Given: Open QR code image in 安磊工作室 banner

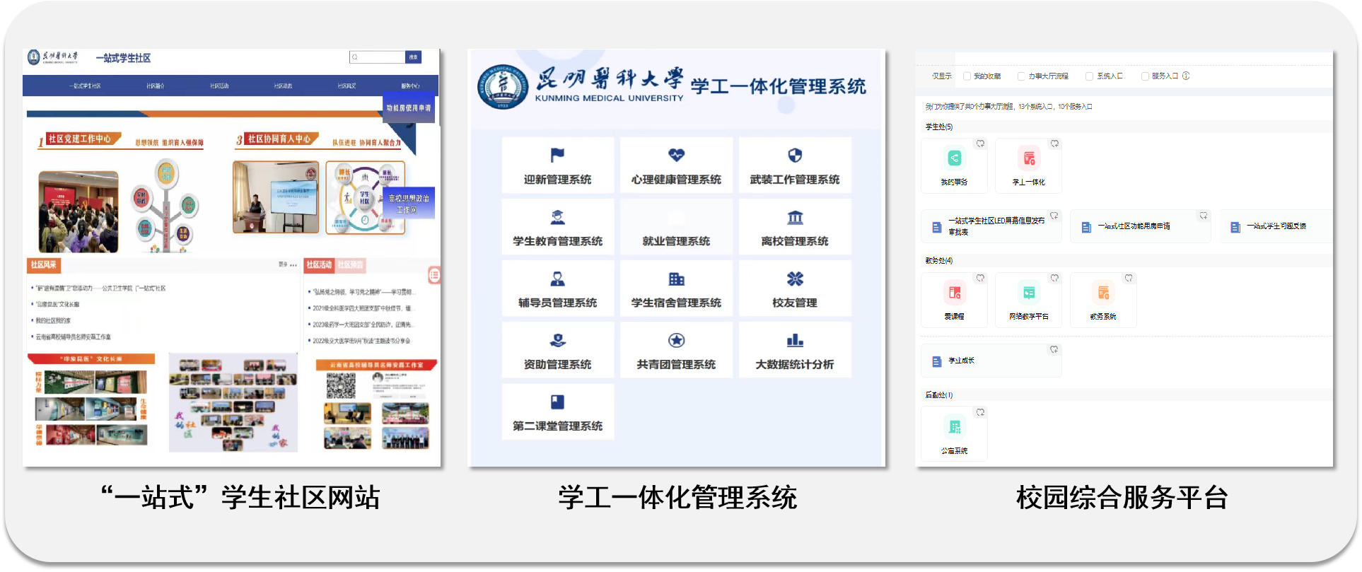Looking at the screenshot, I should pos(341,385).
